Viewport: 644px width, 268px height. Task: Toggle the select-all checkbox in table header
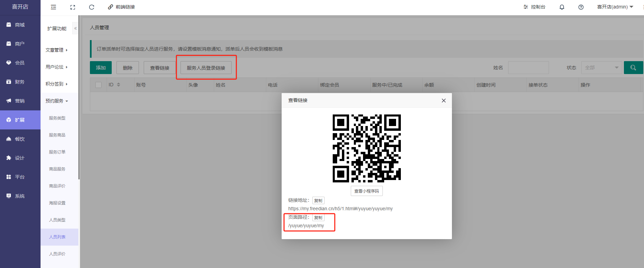(x=98, y=85)
